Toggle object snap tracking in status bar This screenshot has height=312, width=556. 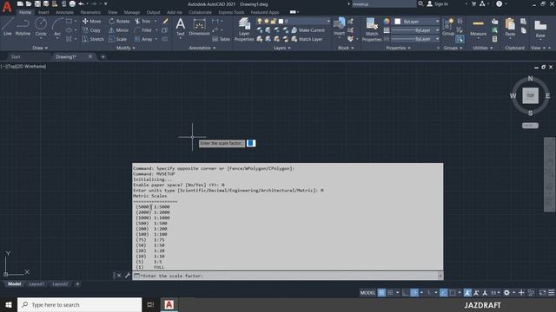point(444,293)
